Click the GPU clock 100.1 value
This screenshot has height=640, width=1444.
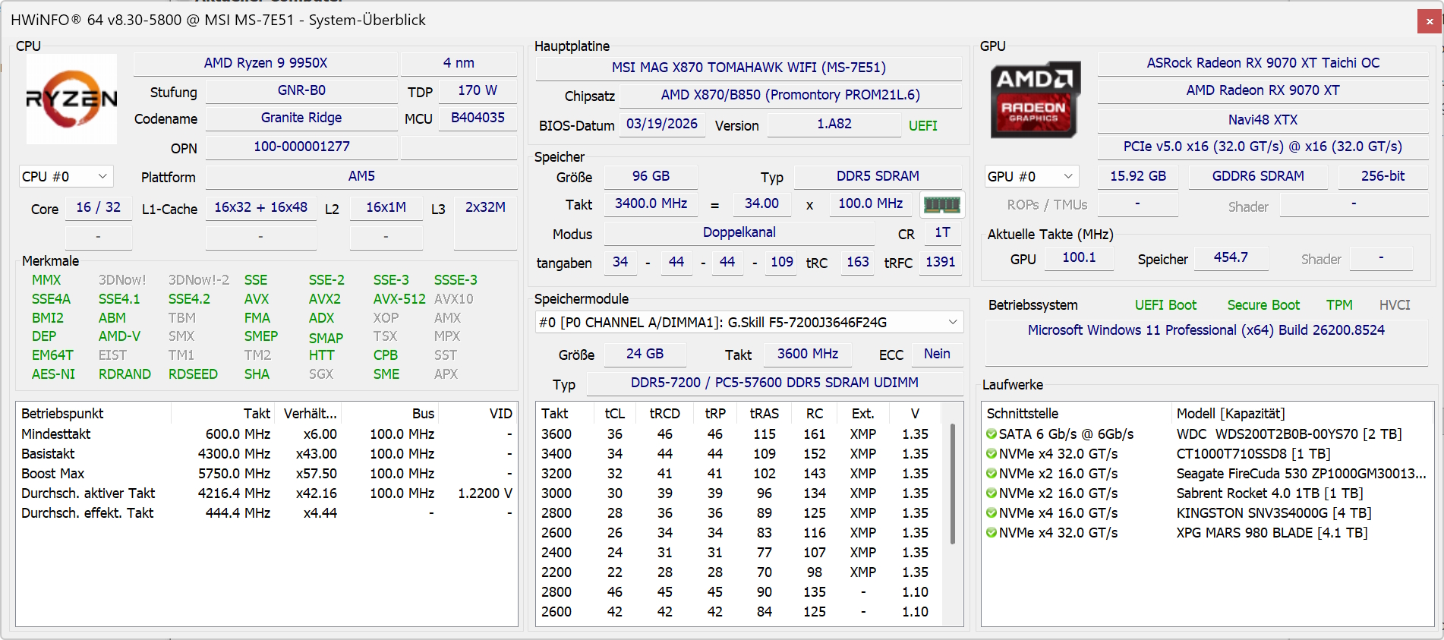pos(1079,257)
